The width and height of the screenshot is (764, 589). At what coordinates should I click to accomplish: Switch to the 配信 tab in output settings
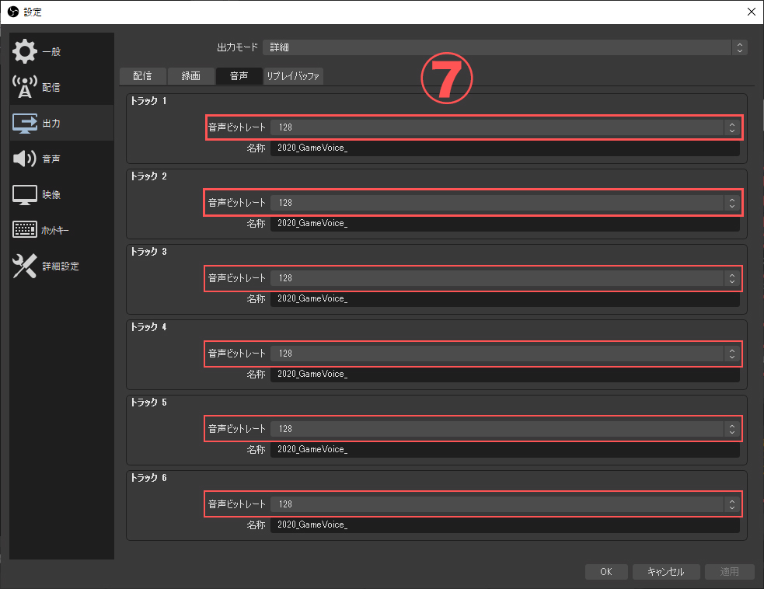click(142, 76)
